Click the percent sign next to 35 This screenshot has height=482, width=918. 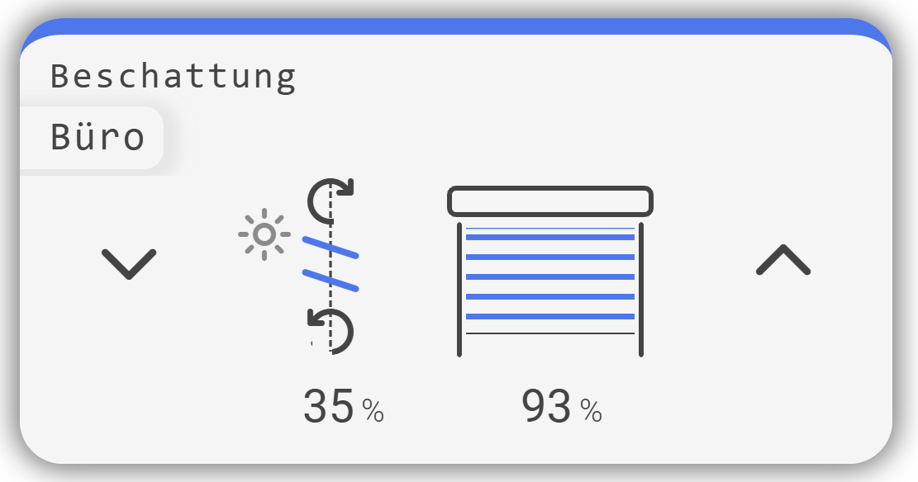(373, 410)
